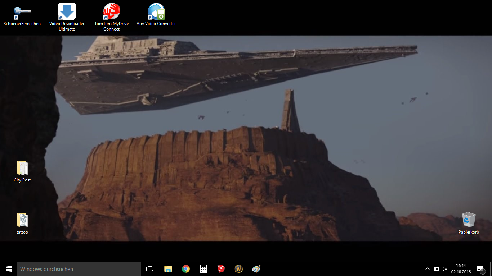
Task: Start World of Warcraft from taskbar
Action: 239,269
